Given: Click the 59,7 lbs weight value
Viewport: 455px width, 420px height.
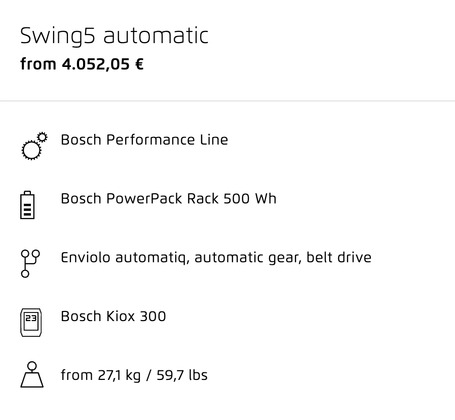Looking at the screenshot, I should tap(182, 375).
